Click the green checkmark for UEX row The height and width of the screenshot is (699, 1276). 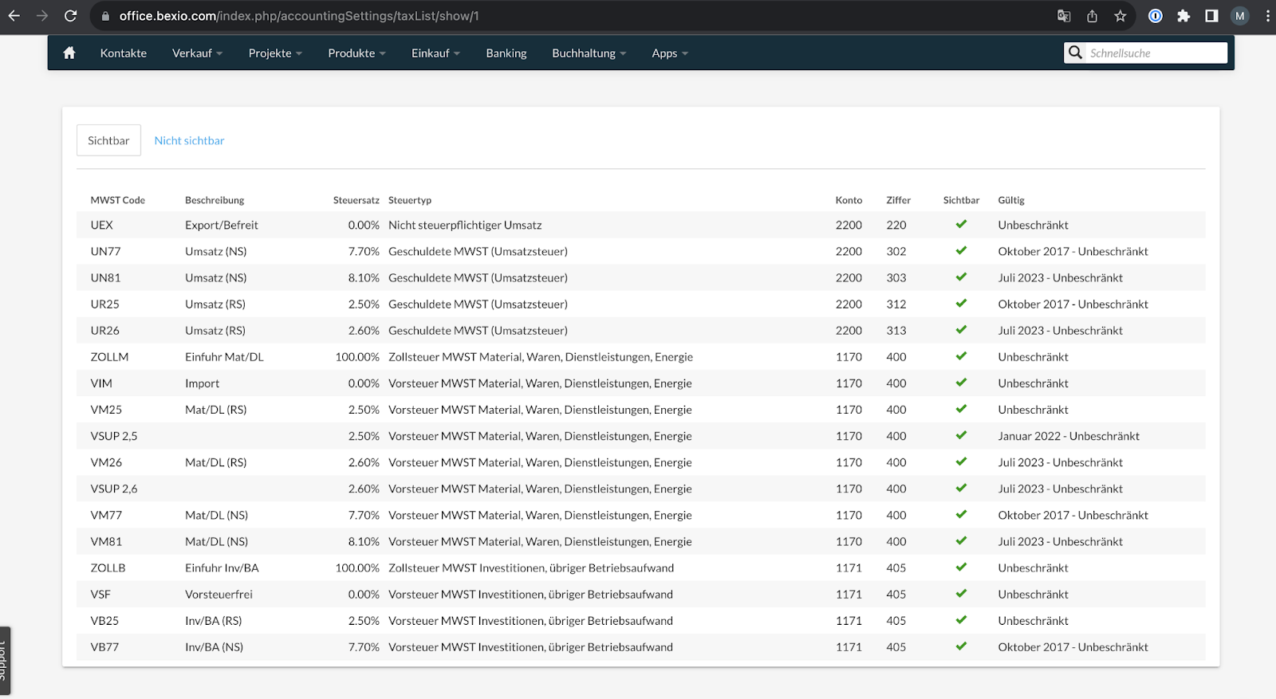(x=961, y=225)
